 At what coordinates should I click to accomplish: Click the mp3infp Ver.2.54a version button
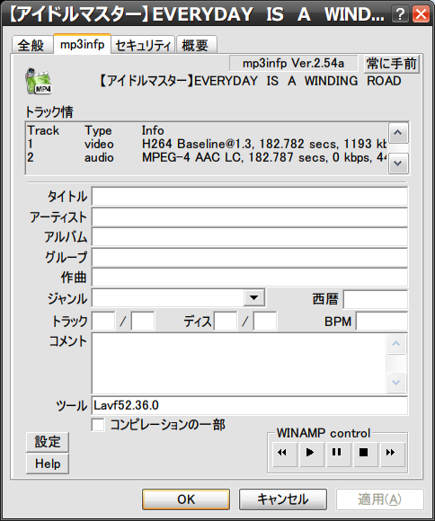click(x=293, y=63)
